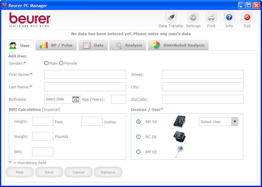Switch to the BP / Pulse tab
Viewport: 262px width, 187px height.
pyautogui.click(x=56, y=45)
